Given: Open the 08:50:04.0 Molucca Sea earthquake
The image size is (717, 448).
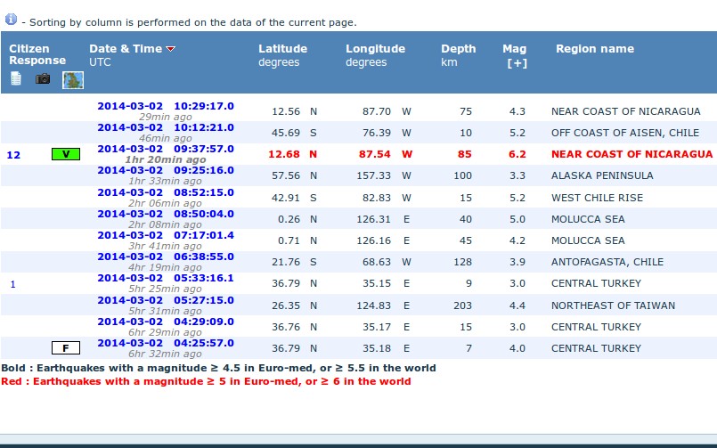Looking at the screenshot, I should (x=166, y=214).
